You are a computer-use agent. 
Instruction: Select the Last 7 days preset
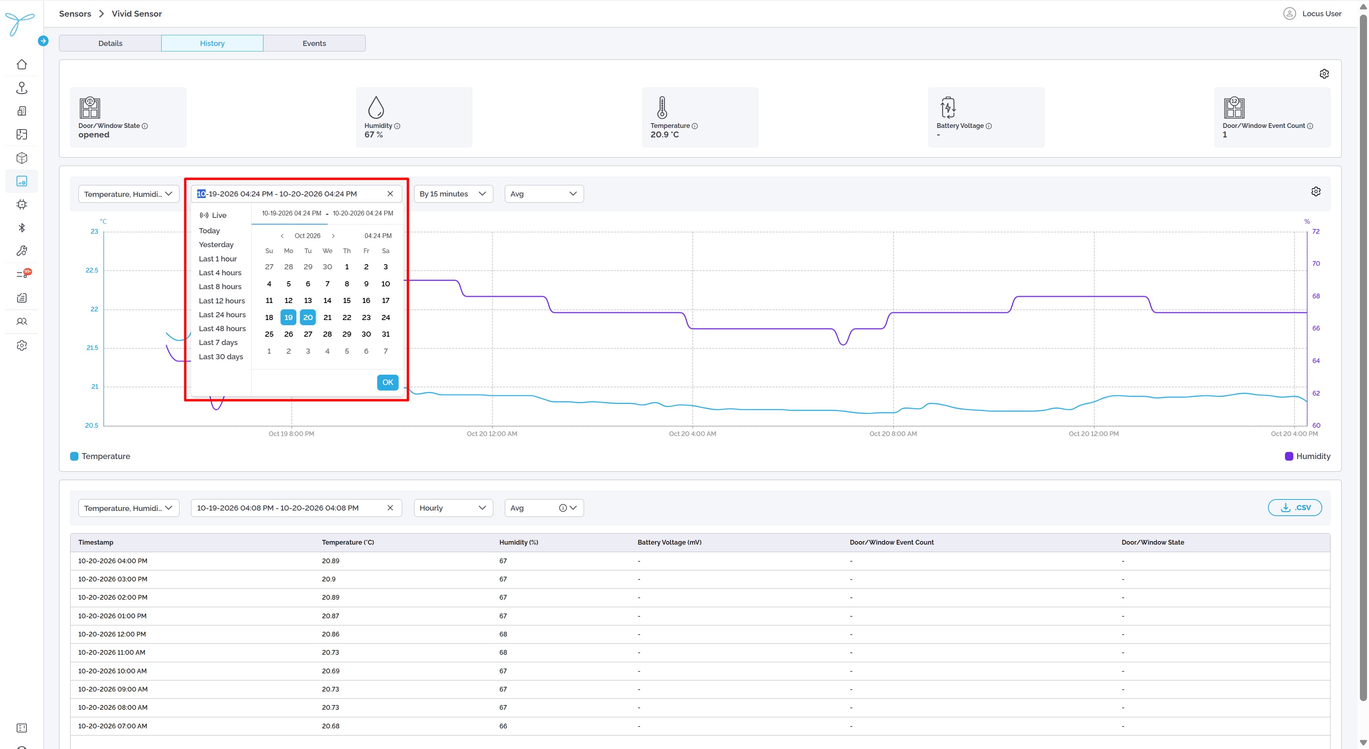coord(218,343)
